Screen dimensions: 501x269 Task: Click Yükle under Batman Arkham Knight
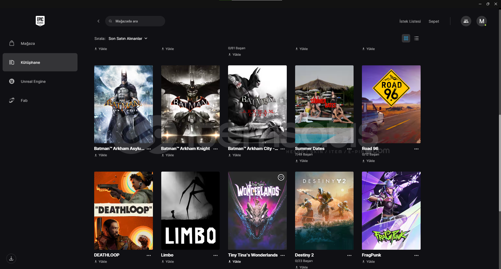[168, 155]
